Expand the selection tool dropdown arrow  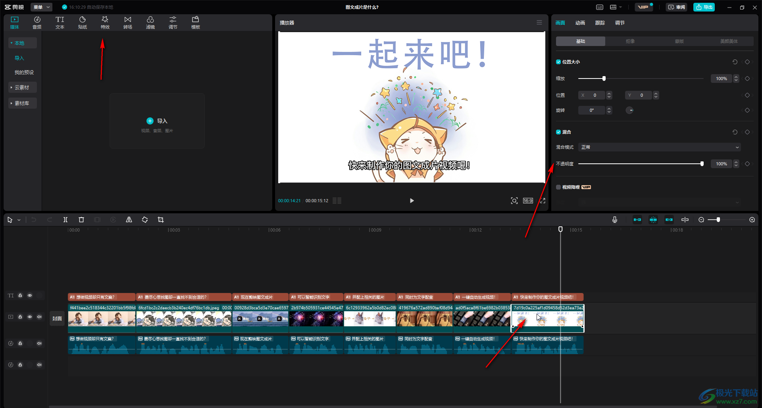[x=19, y=220]
